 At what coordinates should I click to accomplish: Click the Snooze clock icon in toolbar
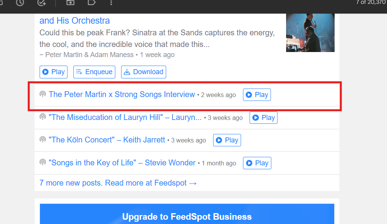point(20,2)
